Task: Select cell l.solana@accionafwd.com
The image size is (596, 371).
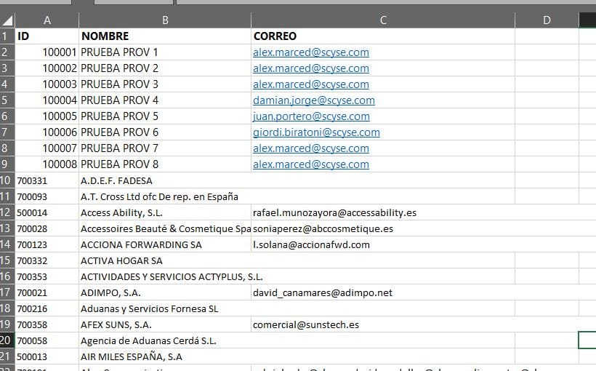Action: point(383,244)
